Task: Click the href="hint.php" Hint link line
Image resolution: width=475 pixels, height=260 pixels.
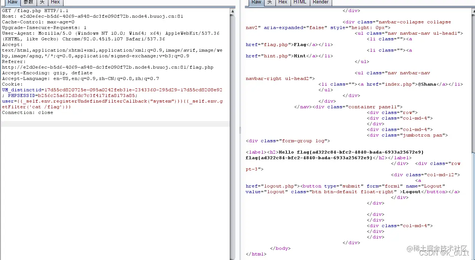Action: click(289, 56)
